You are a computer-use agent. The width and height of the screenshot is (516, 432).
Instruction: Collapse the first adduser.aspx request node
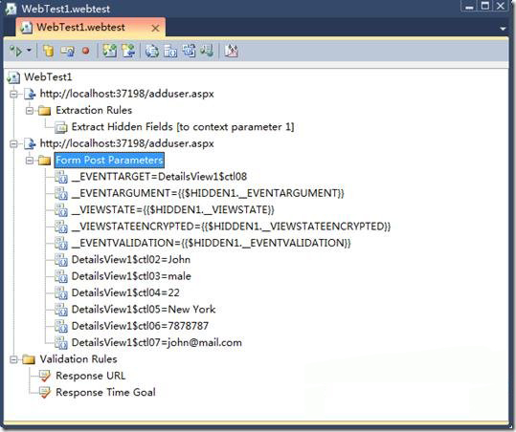coord(13,94)
